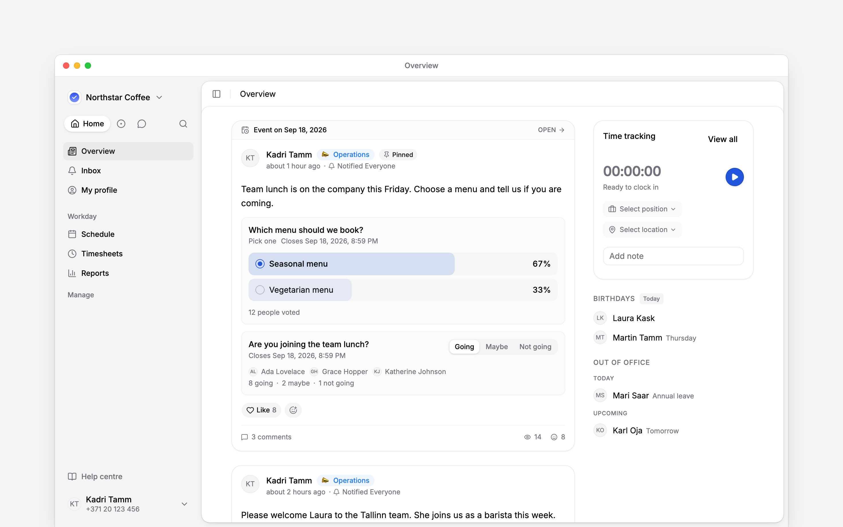Expand the Select position dropdown
The image size is (843, 527).
tap(642, 209)
